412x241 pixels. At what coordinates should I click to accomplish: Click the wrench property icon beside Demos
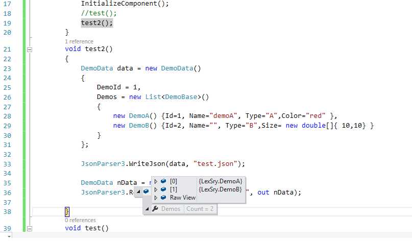(155, 209)
